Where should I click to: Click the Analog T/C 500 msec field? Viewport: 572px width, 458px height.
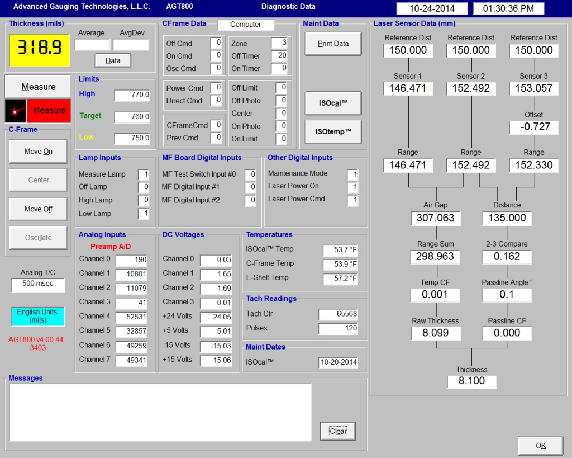(37, 285)
